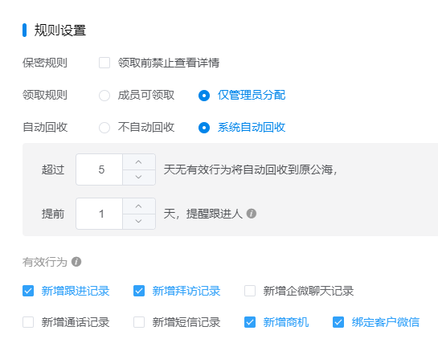The height and width of the screenshot is (347, 438).
Task: Decrease the 提前 days value with down arrow
Action: 138,221
